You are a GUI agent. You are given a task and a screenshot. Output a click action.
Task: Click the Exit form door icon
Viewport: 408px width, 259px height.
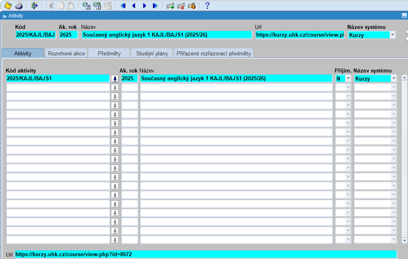pos(34,6)
